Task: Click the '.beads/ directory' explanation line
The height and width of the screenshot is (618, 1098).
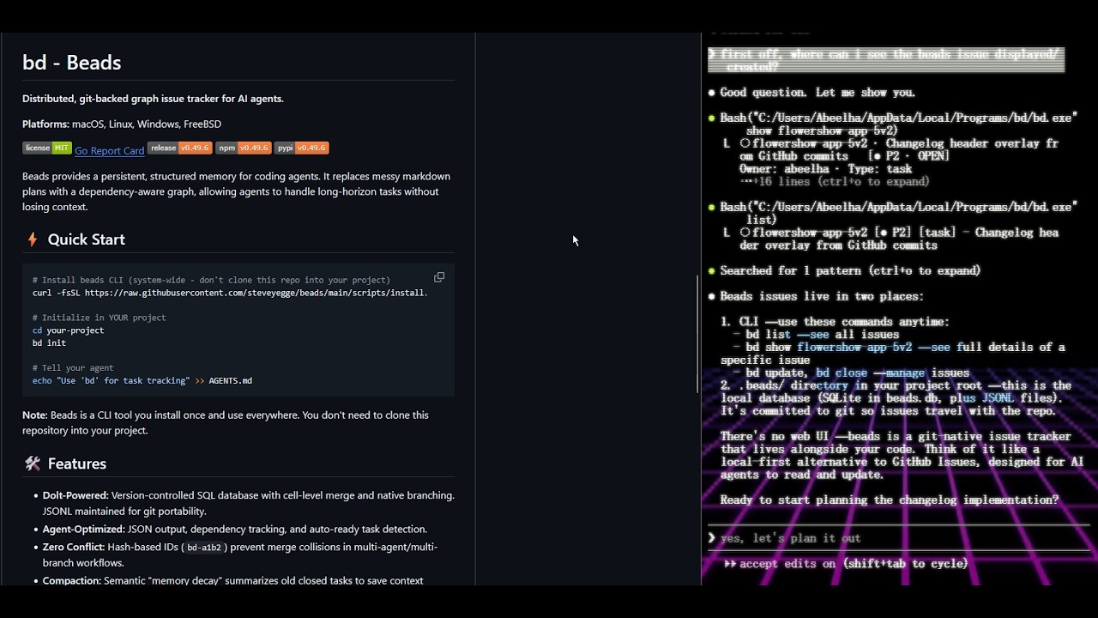Action: [x=896, y=398]
